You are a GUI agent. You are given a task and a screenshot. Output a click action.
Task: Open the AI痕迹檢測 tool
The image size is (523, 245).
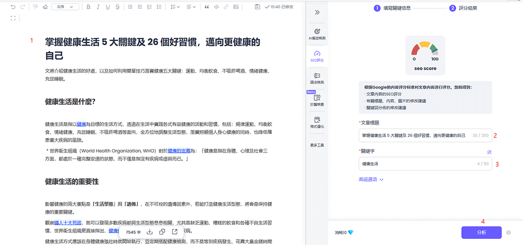click(x=317, y=34)
